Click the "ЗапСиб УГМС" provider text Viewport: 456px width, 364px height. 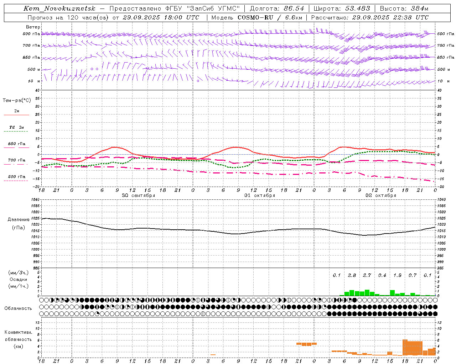tap(213, 9)
